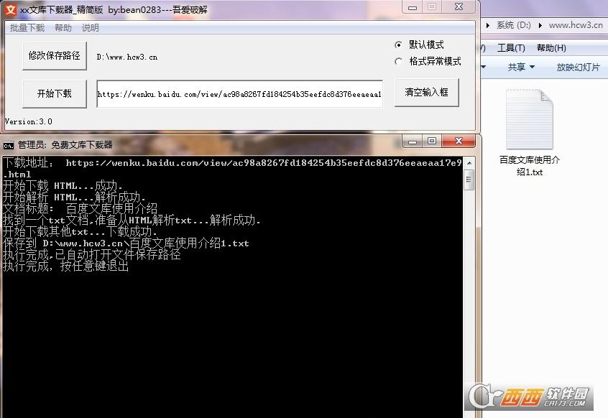Click the 清空输入框 button
608x418 pixels.
click(426, 92)
